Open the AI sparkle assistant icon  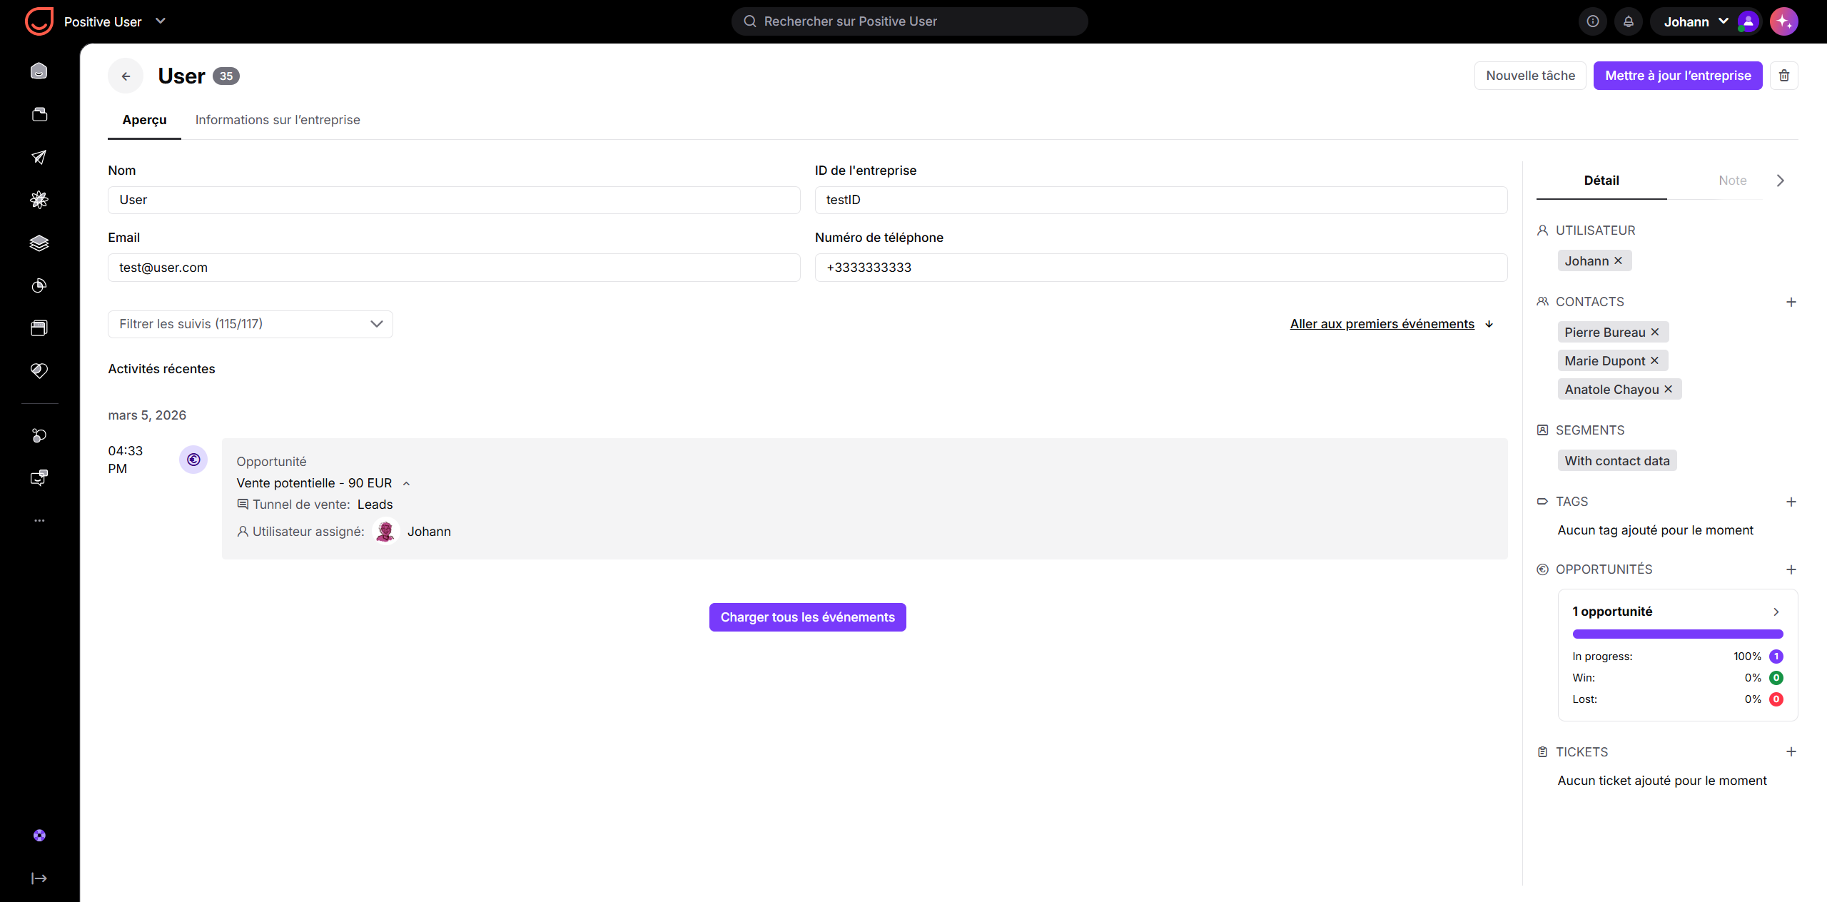tap(1783, 21)
